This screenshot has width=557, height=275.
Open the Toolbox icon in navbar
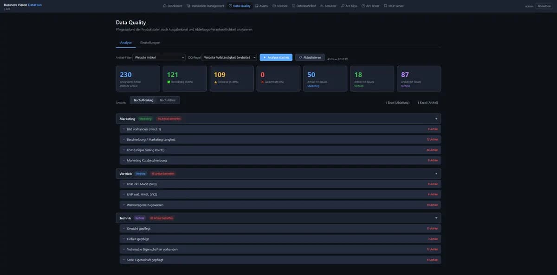[274, 6]
